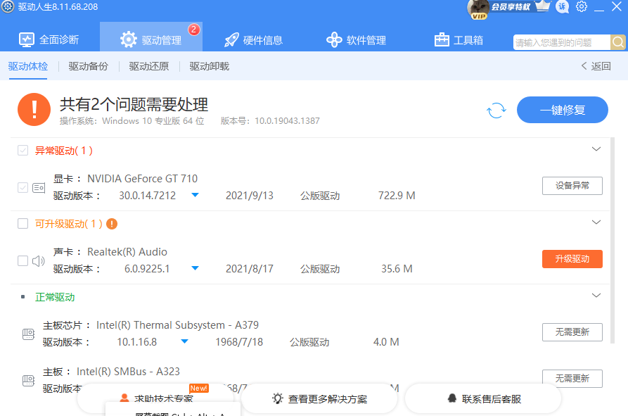The width and height of the screenshot is (628, 416).
Task: Click the 全面诊断 monitor icon
Action: point(27,39)
